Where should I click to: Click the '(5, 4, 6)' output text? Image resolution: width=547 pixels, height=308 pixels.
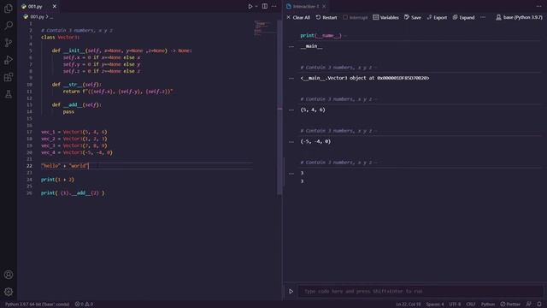click(313, 110)
